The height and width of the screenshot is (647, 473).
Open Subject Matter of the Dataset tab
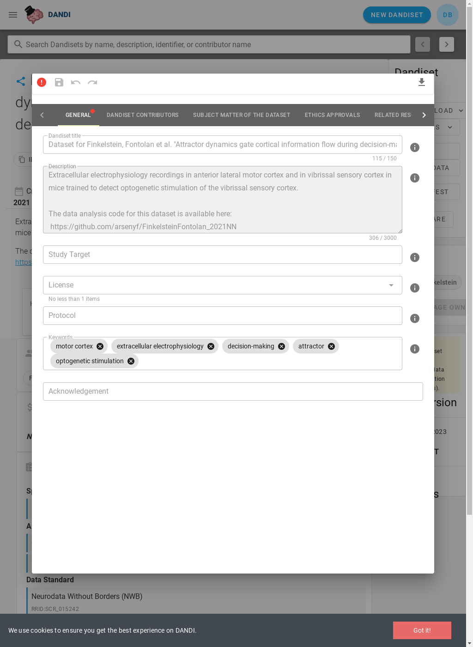[242, 115]
